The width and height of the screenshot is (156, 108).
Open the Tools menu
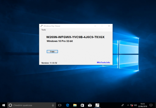(x=44, y=30)
